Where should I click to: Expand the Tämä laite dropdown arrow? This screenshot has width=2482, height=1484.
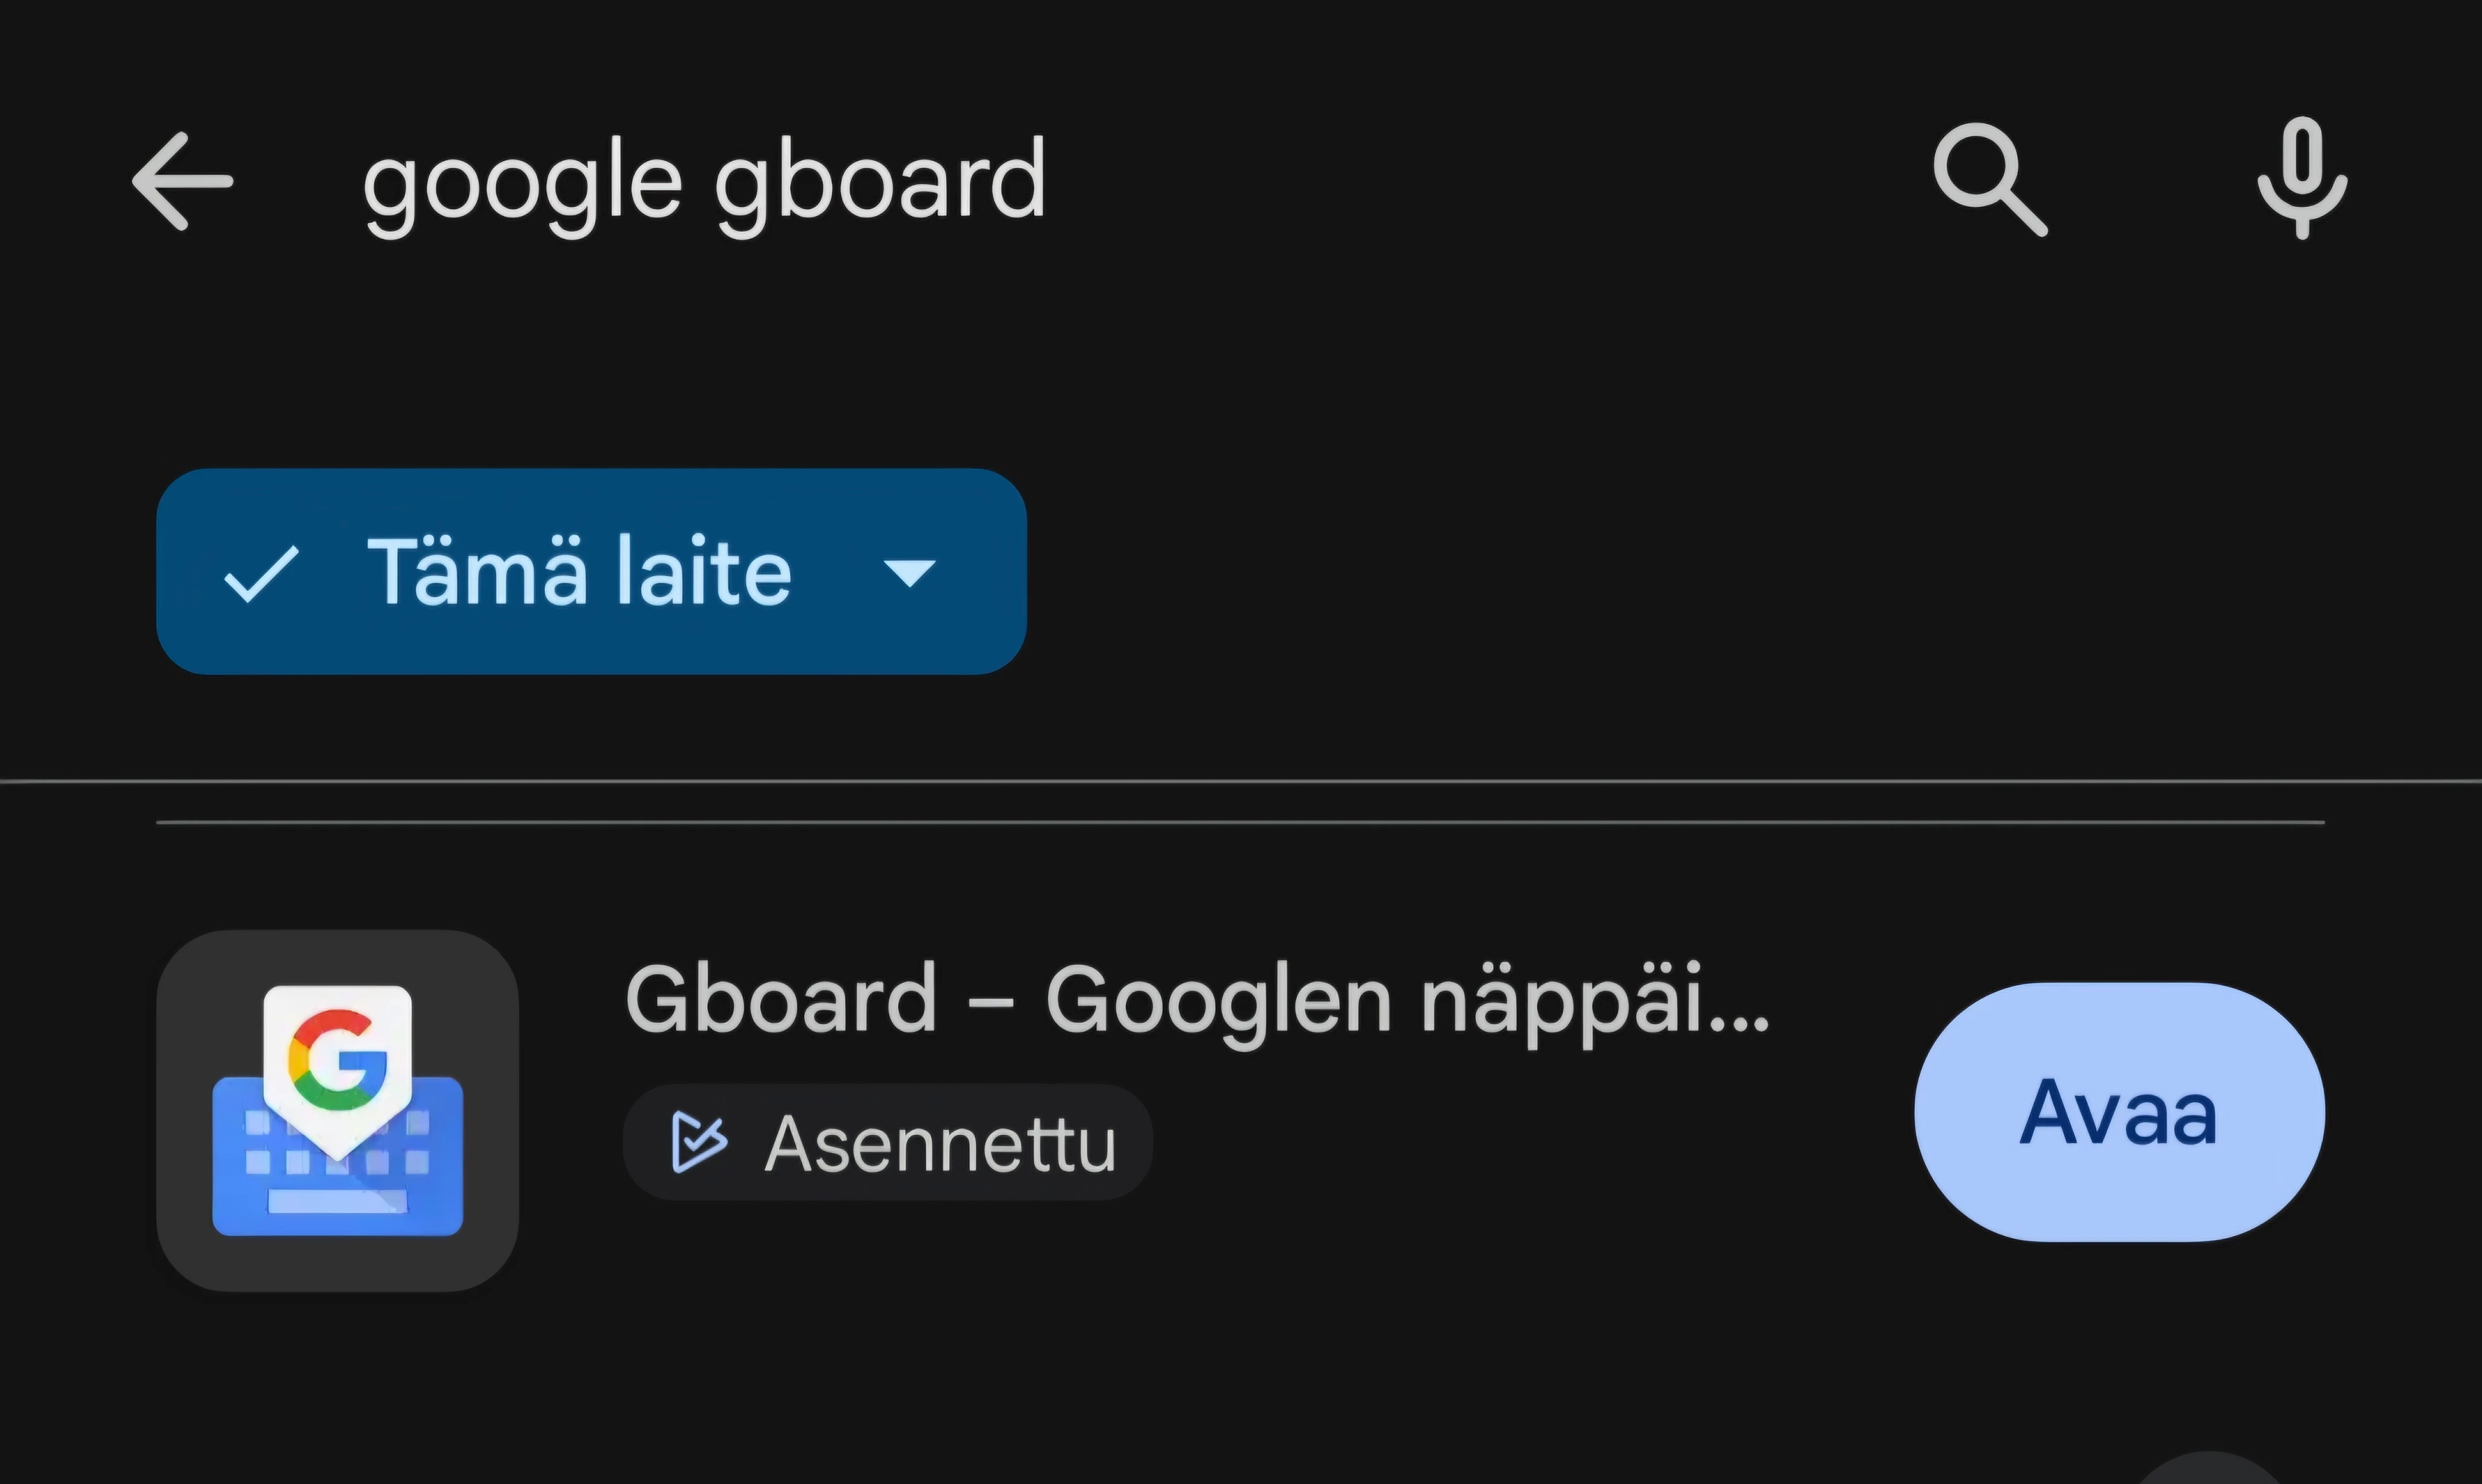coord(909,573)
